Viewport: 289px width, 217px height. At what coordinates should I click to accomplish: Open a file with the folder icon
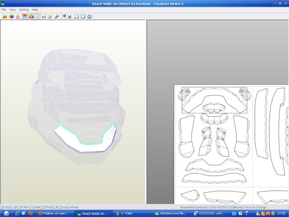pyautogui.click(x=5, y=17)
